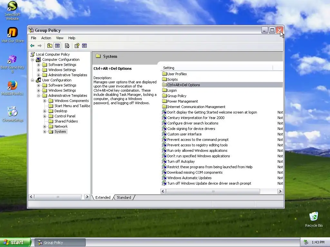Screen dimensions: 330x247
Task: Click the tree pane horizontal scrollbar thumb
Action: coord(58,197)
